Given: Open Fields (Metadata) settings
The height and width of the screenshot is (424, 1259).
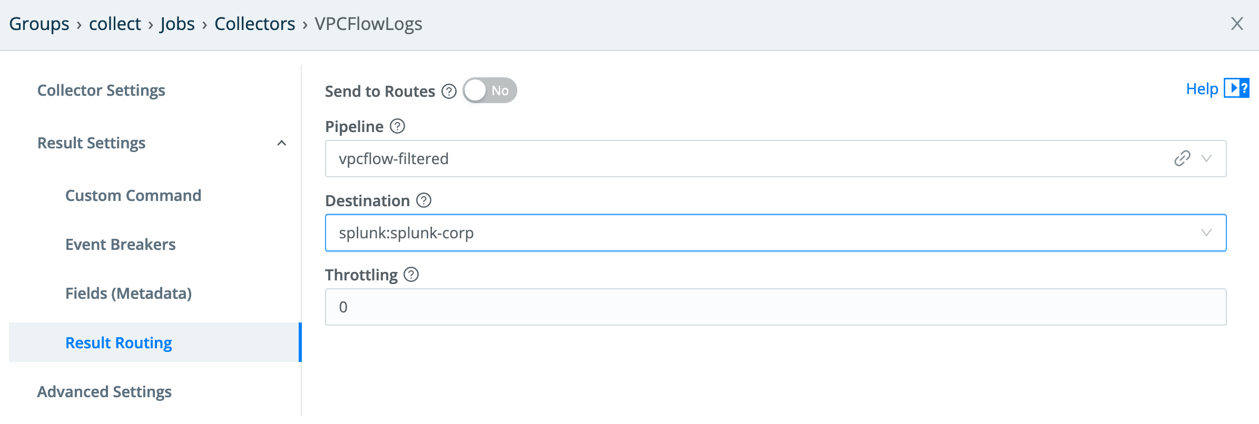Looking at the screenshot, I should [x=129, y=294].
